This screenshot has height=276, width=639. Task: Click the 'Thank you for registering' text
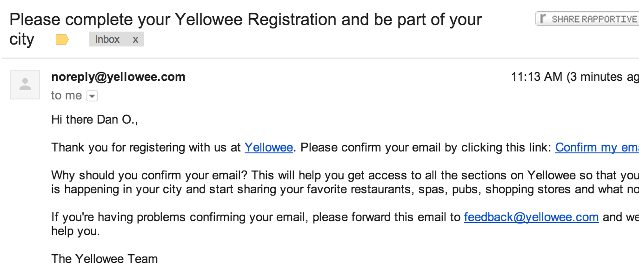tap(146, 148)
